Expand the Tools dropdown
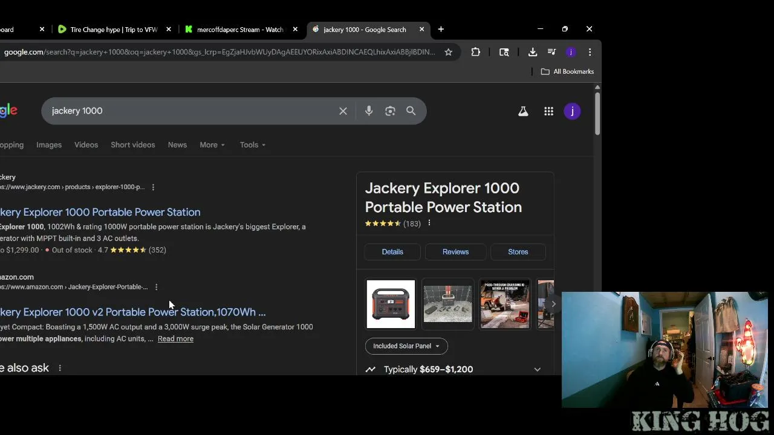 tap(253, 145)
